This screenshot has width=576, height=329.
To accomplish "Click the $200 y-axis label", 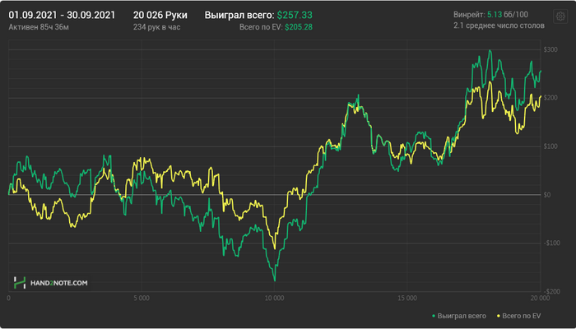I will pos(550,98).
